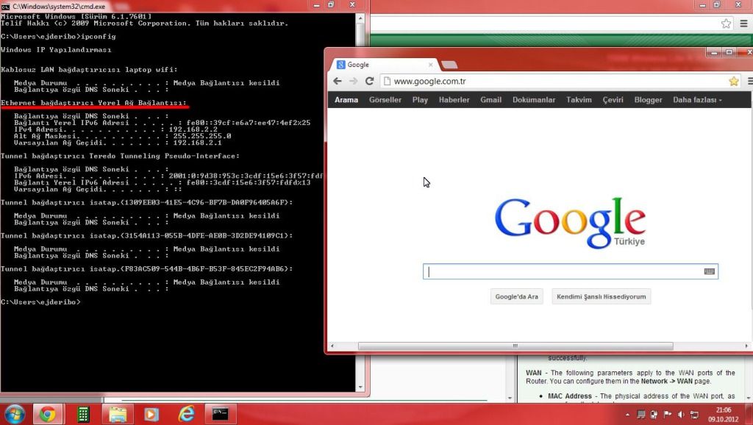
Task: Open Play in Google navigation bar
Action: (420, 100)
